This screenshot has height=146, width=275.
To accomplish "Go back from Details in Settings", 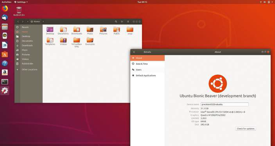I will 134,52.
